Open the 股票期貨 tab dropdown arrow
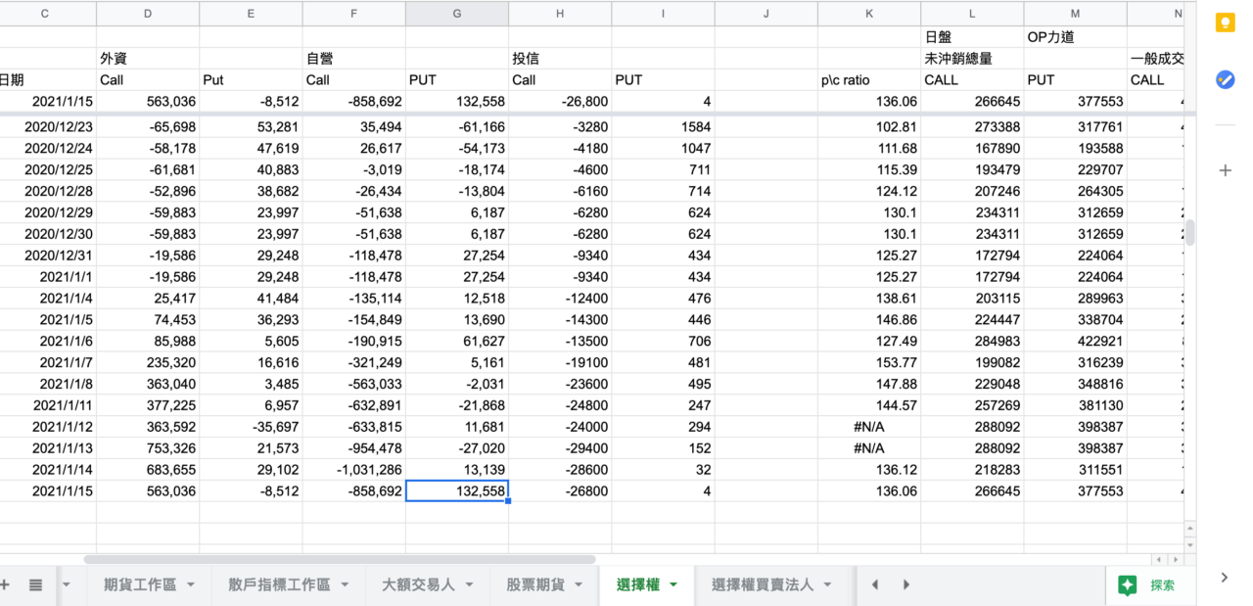Screen dimensions: 1253x606 [x=579, y=585]
